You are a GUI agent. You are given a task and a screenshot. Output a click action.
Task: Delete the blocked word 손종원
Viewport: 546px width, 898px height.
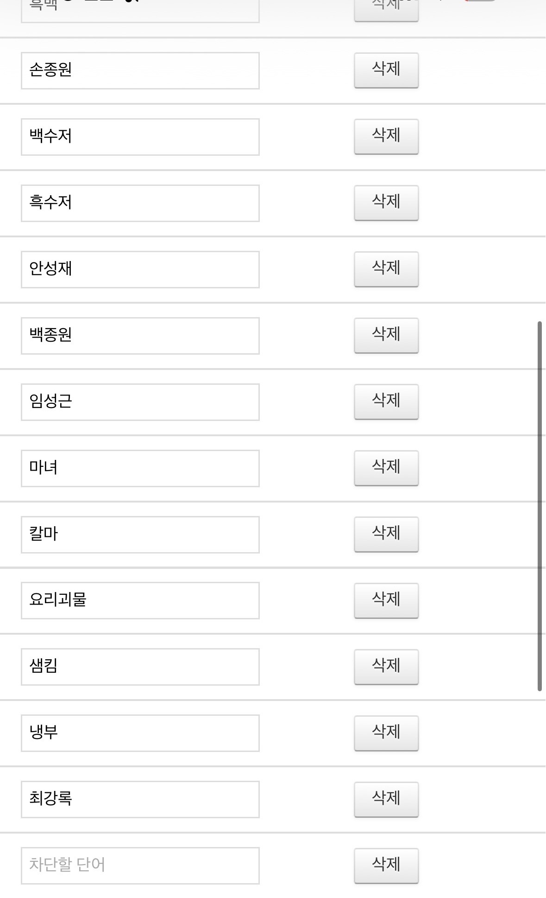(x=386, y=70)
